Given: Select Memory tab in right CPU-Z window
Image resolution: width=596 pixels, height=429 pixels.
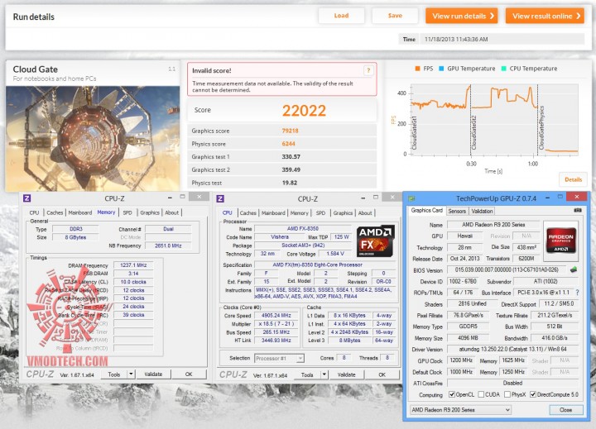Looking at the screenshot, I should (300, 213).
